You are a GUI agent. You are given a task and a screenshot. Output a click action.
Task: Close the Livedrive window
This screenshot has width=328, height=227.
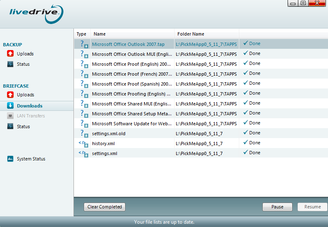pyautogui.click(x=317, y=3)
